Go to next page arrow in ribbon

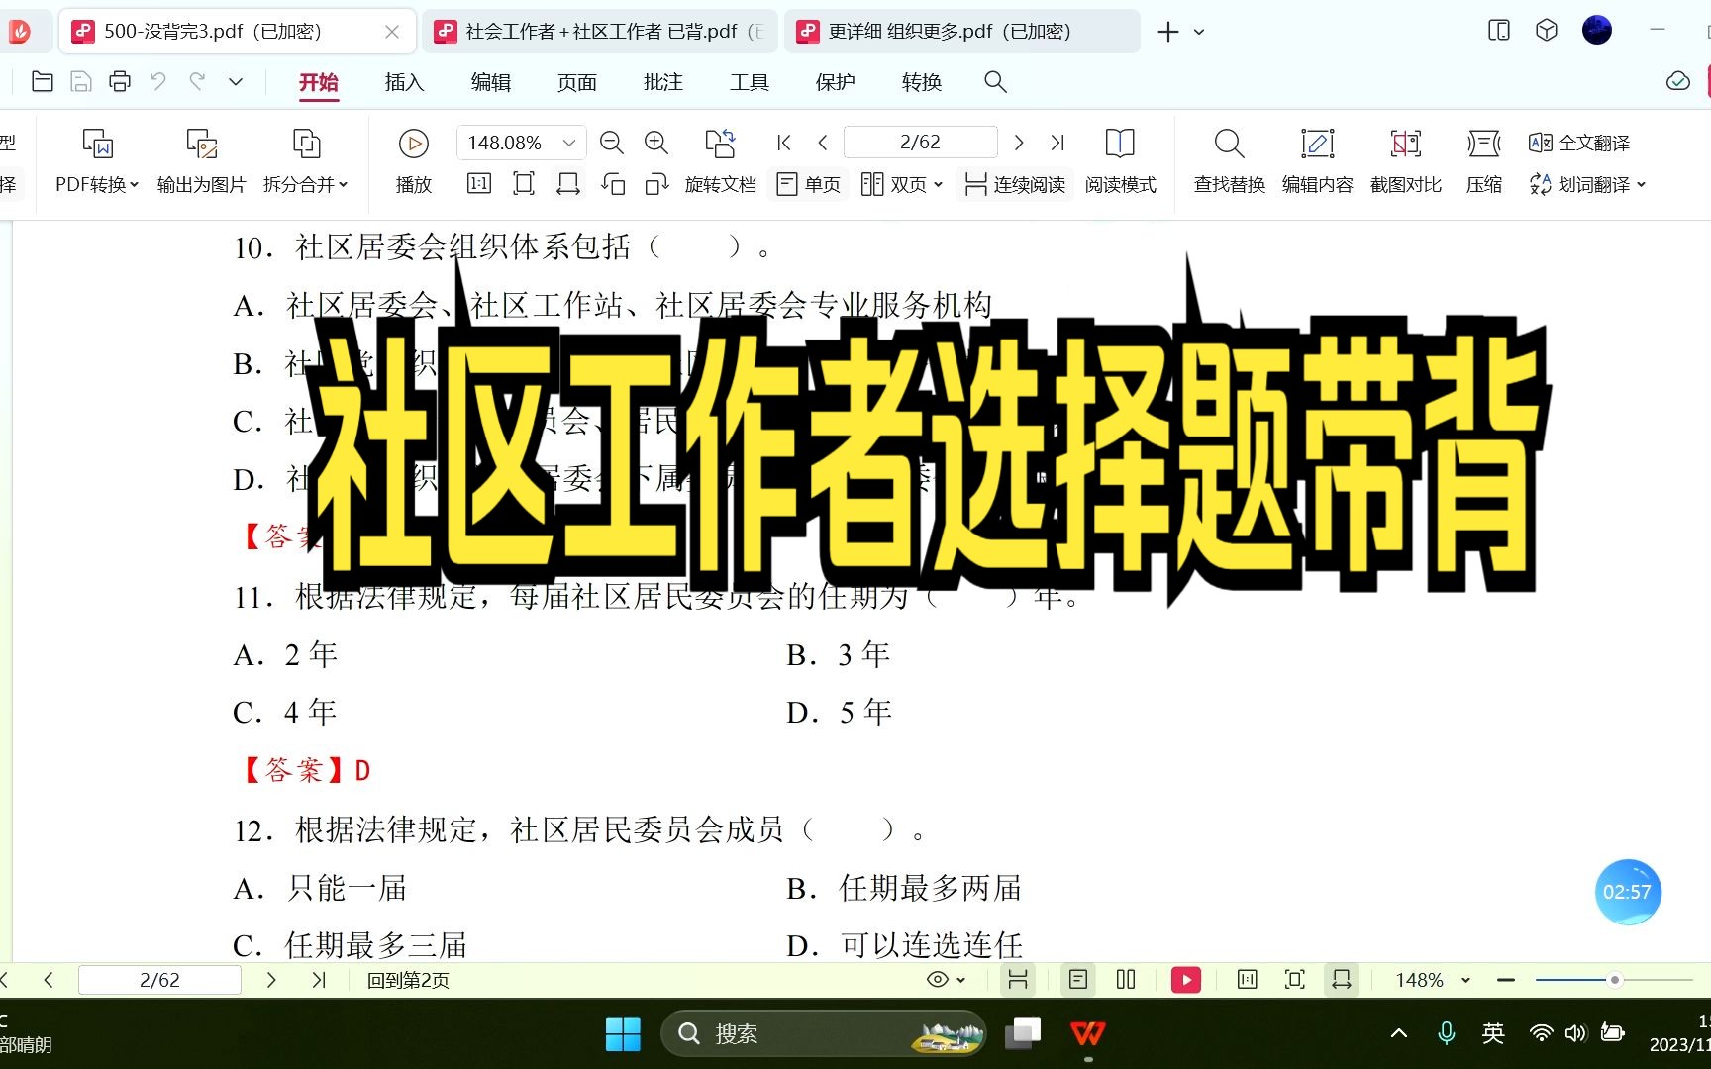click(x=1019, y=143)
